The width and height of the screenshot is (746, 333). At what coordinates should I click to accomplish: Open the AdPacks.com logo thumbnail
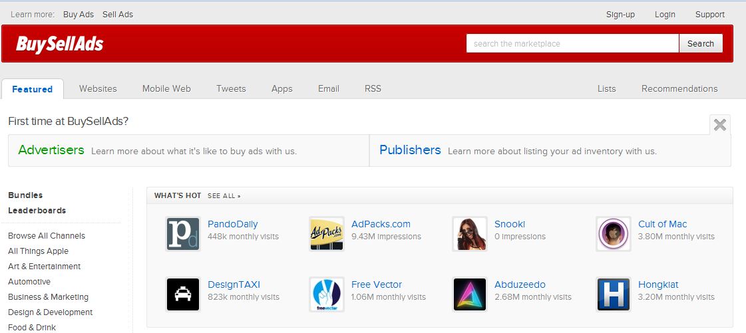pos(326,234)
